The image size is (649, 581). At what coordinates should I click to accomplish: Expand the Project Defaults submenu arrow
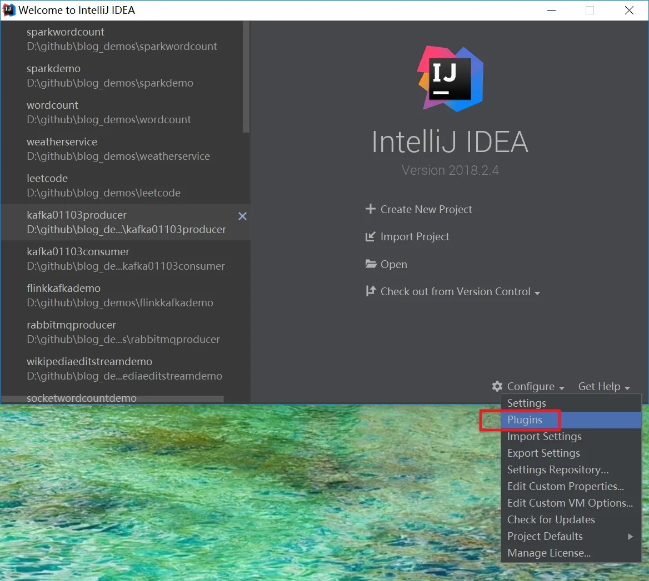click(630, 537)
